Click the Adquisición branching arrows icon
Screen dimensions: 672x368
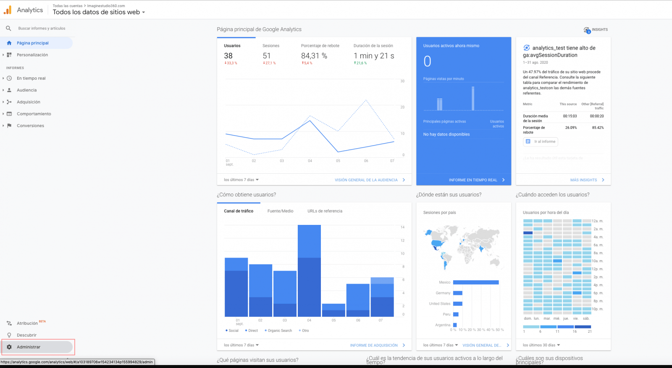pyautogui.click(x=9, y=102)
